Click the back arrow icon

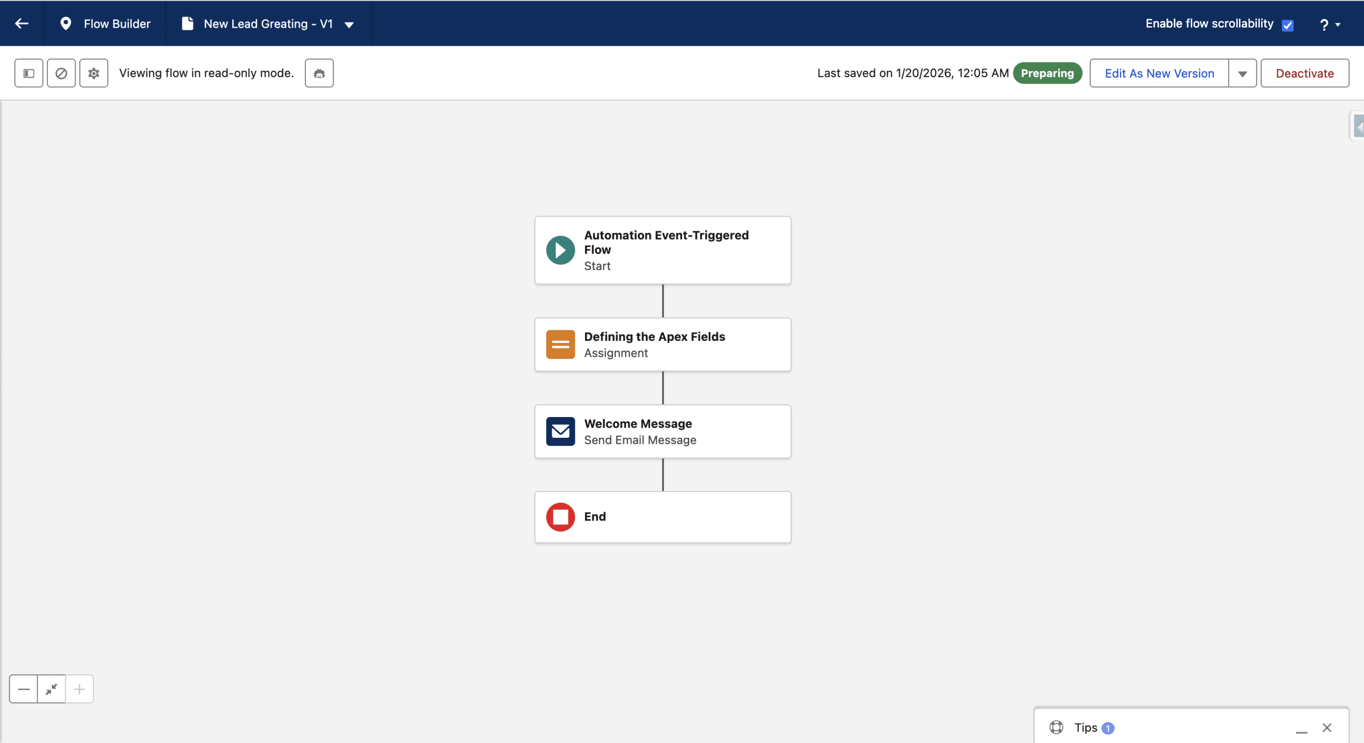(22, 23)
